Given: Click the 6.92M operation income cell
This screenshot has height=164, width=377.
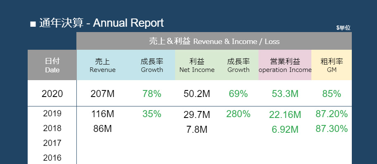Looking at the screenshot, I should pos(285,130).
